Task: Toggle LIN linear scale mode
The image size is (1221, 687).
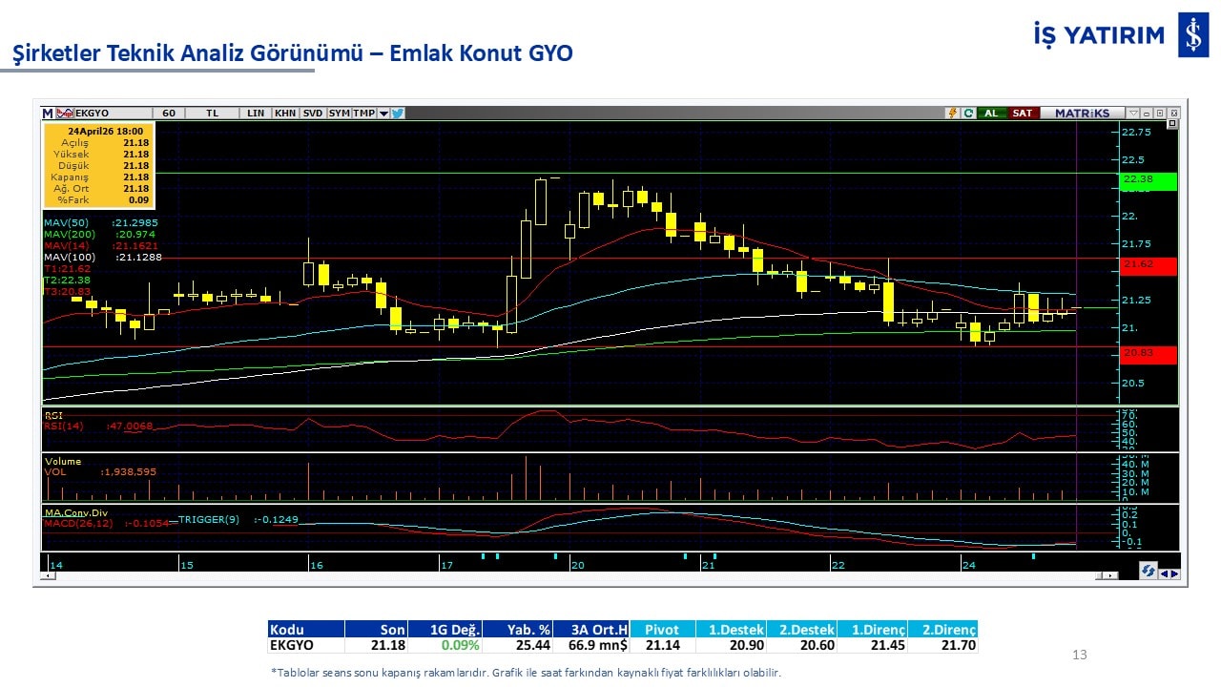Action: point(256,113)
